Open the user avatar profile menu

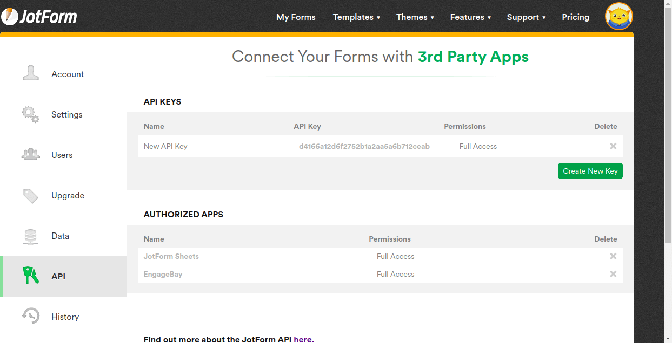click(x=619, y=16)
